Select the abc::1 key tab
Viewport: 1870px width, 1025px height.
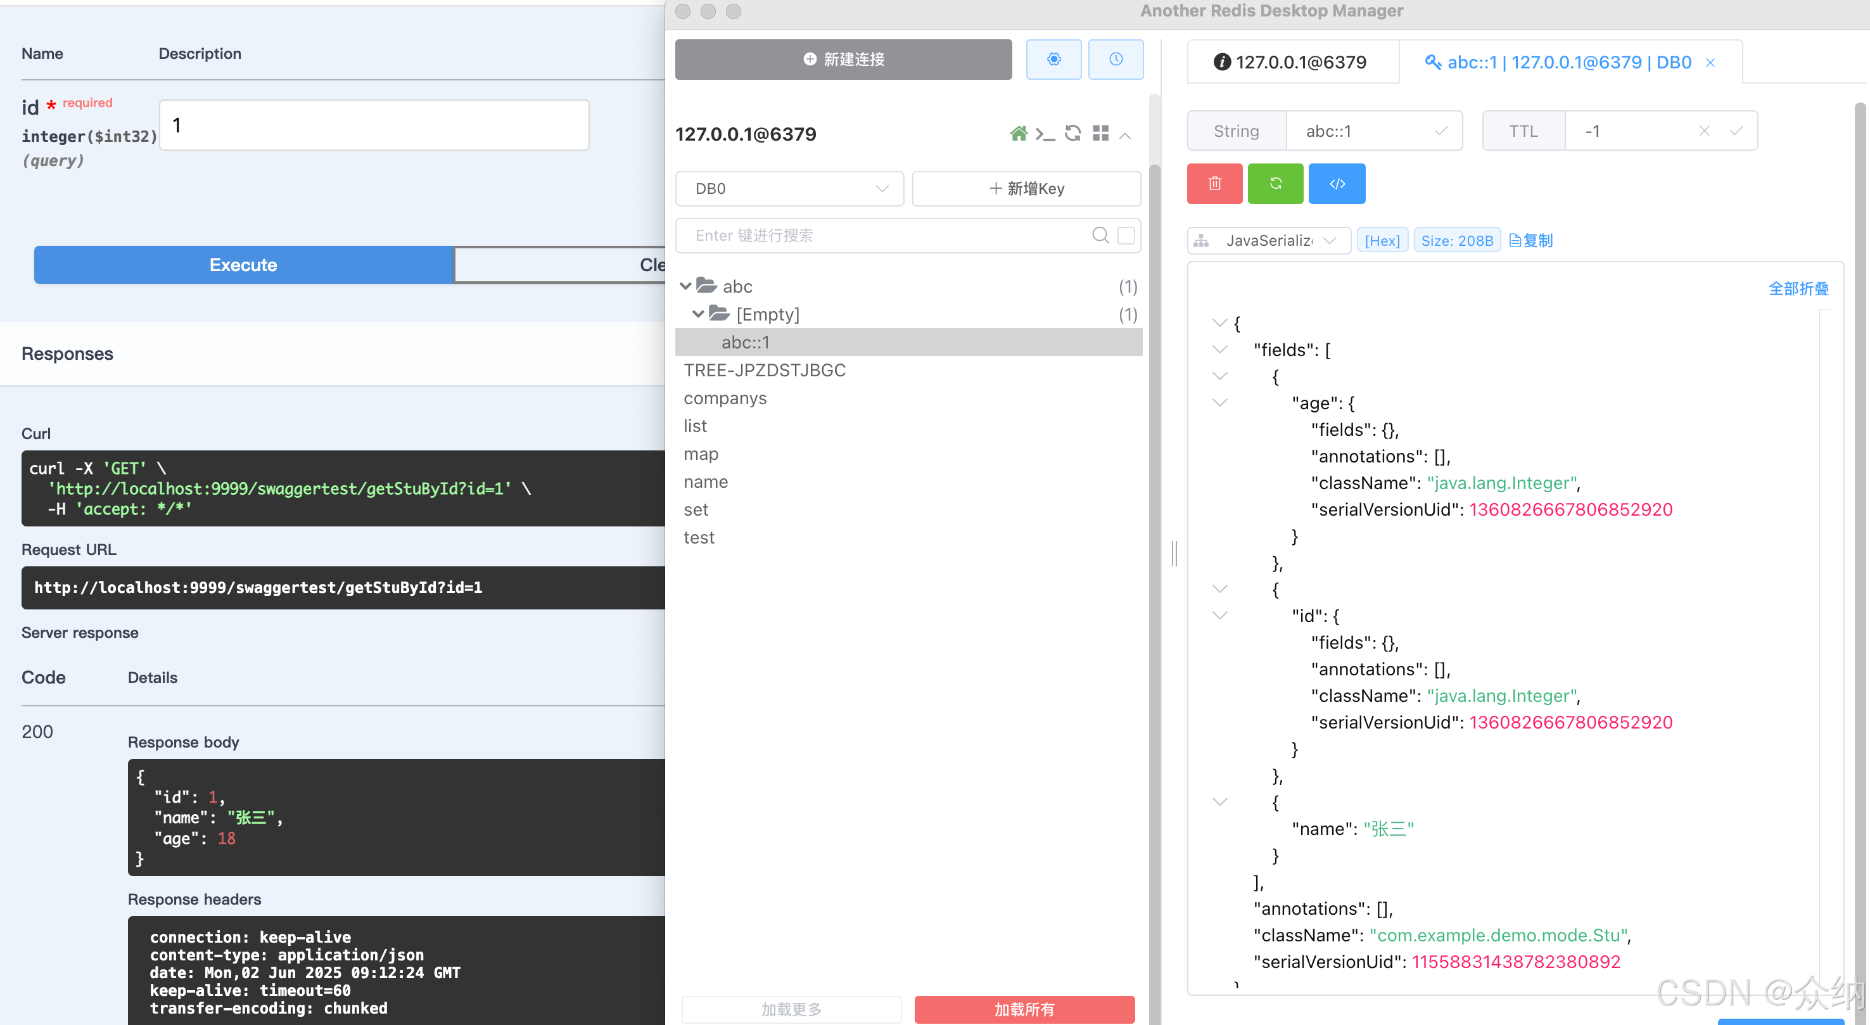click(1558, 63)
